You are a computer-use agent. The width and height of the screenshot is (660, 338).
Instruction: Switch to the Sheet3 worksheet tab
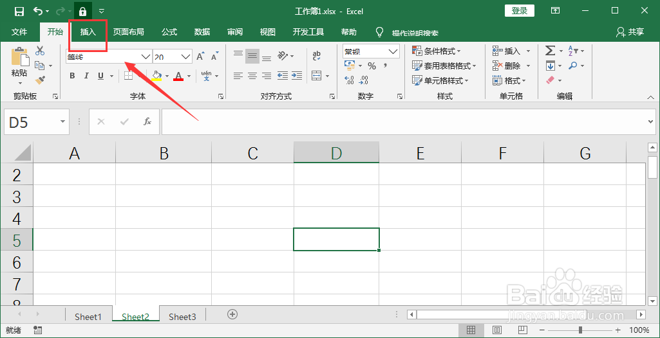(x=182, y=317)
